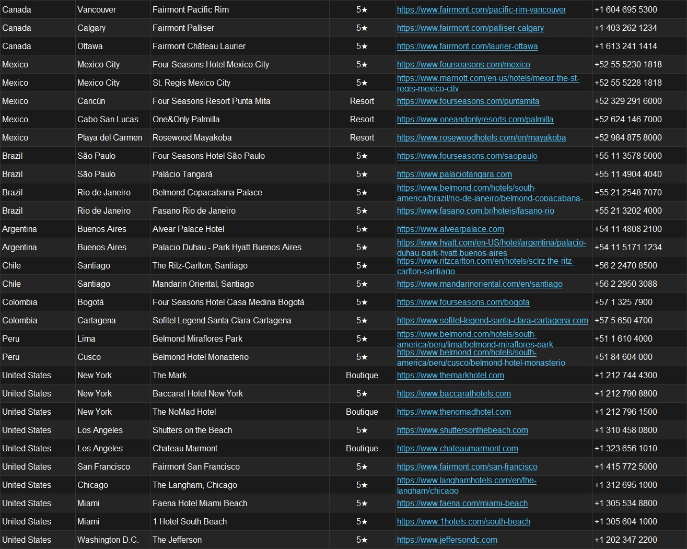
Task: Visit the Four Seasons Bogotá link
Action: (x=463, y=302)
